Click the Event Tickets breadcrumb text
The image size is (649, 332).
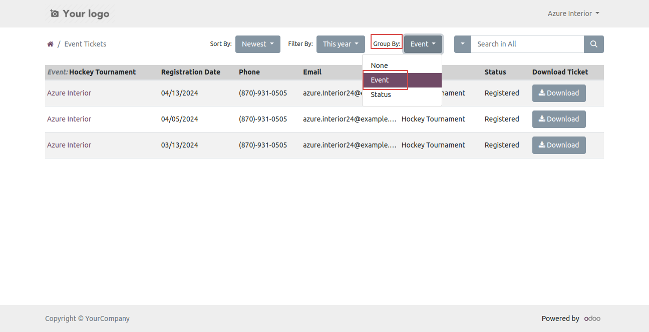(x=85, y=44)
